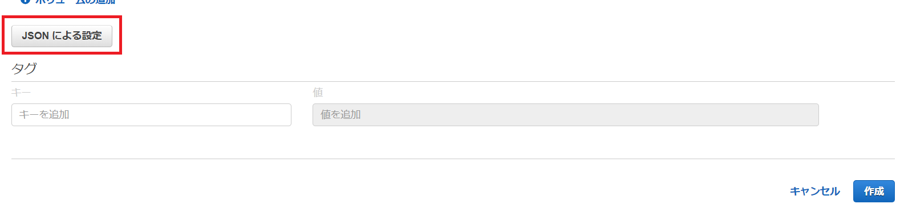Screen dimensions: 904x212
Task: Add a volume using the top link
Action: (75, 2)
